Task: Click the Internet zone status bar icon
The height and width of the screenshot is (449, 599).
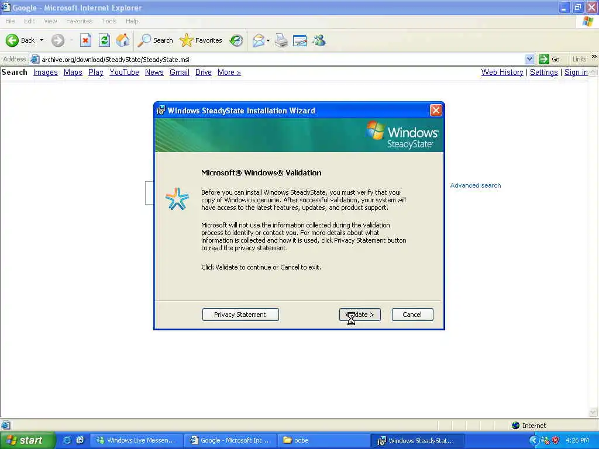Action: point(516,426)
